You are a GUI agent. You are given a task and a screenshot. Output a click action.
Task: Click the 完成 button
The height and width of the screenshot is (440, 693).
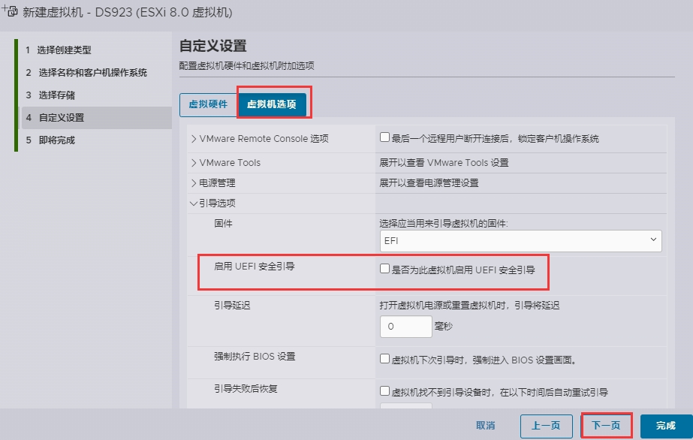click(x=665, y=426)
